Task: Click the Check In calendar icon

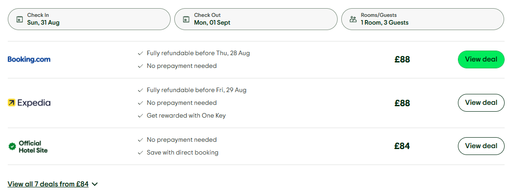Action: tap(19, 19)
